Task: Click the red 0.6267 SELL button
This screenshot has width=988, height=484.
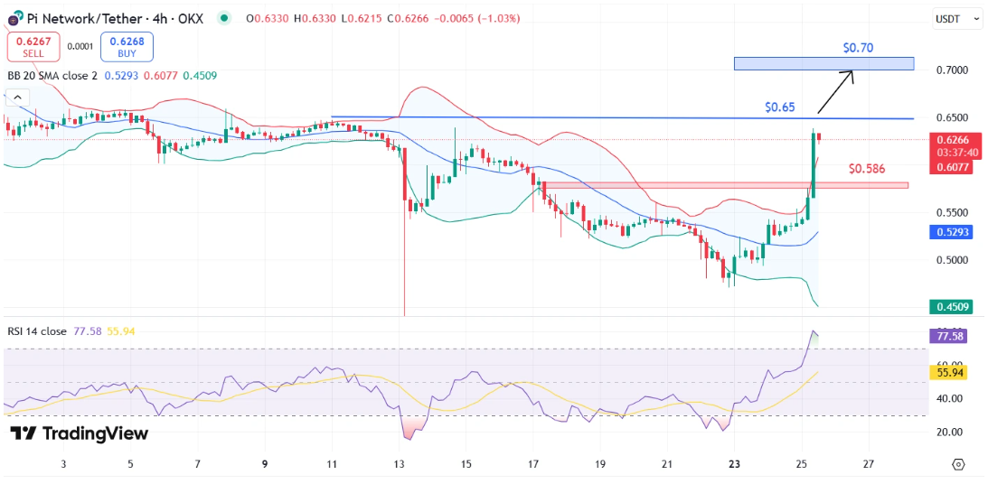Action: (x=33, y=47)
